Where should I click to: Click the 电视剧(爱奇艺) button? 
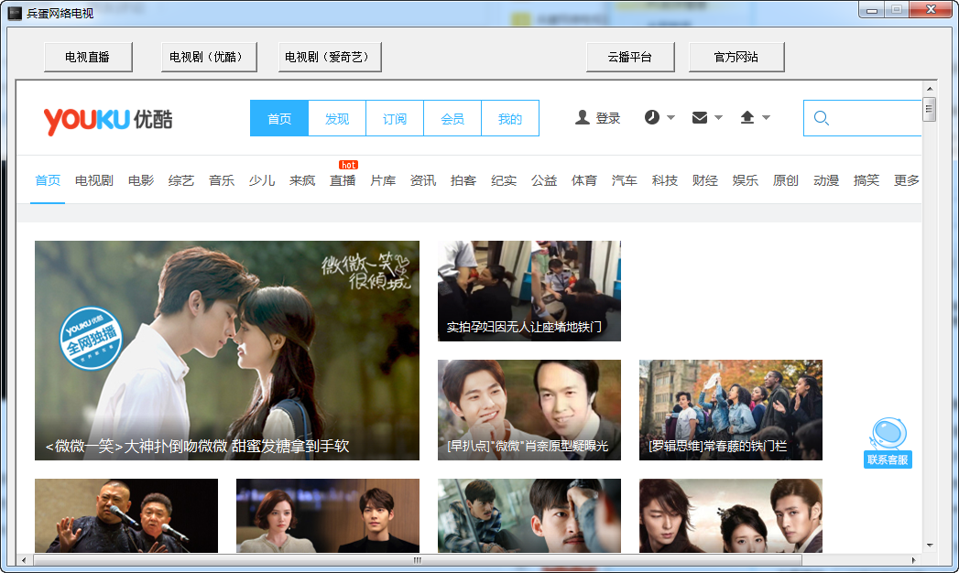pyautogui.click(x=330, y=57)
